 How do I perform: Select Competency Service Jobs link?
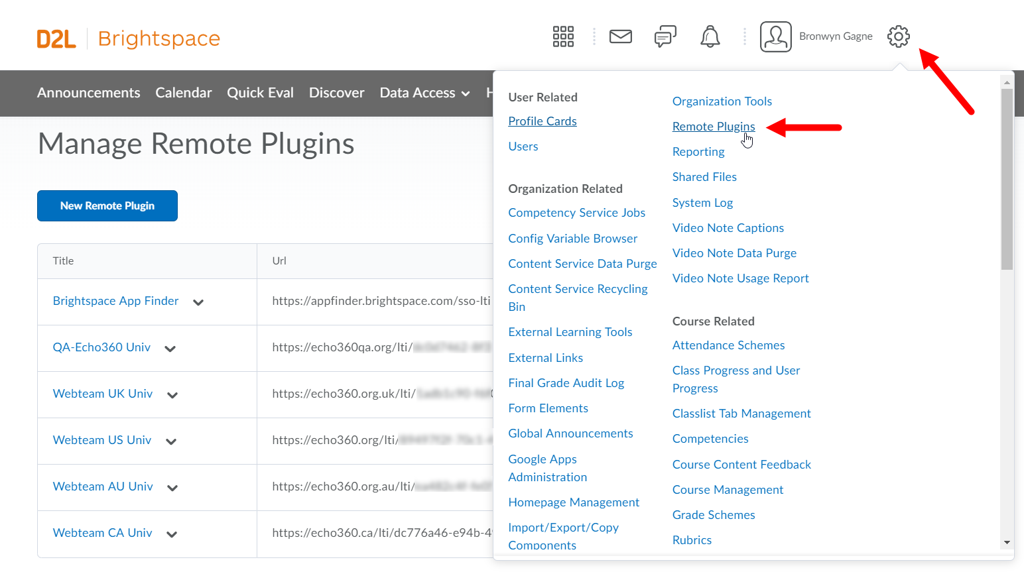[577, 213]
